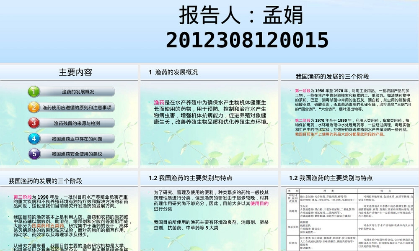
Task: Open the 渔药残留的来源与检测 item
Action: pyautogui.click(x=77, y=123)
